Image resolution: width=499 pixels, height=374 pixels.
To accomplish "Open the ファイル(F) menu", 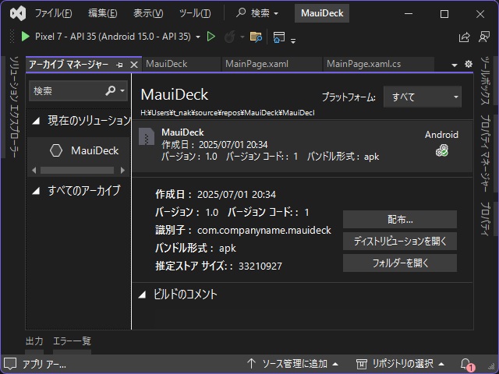I will tap(53, 13).
